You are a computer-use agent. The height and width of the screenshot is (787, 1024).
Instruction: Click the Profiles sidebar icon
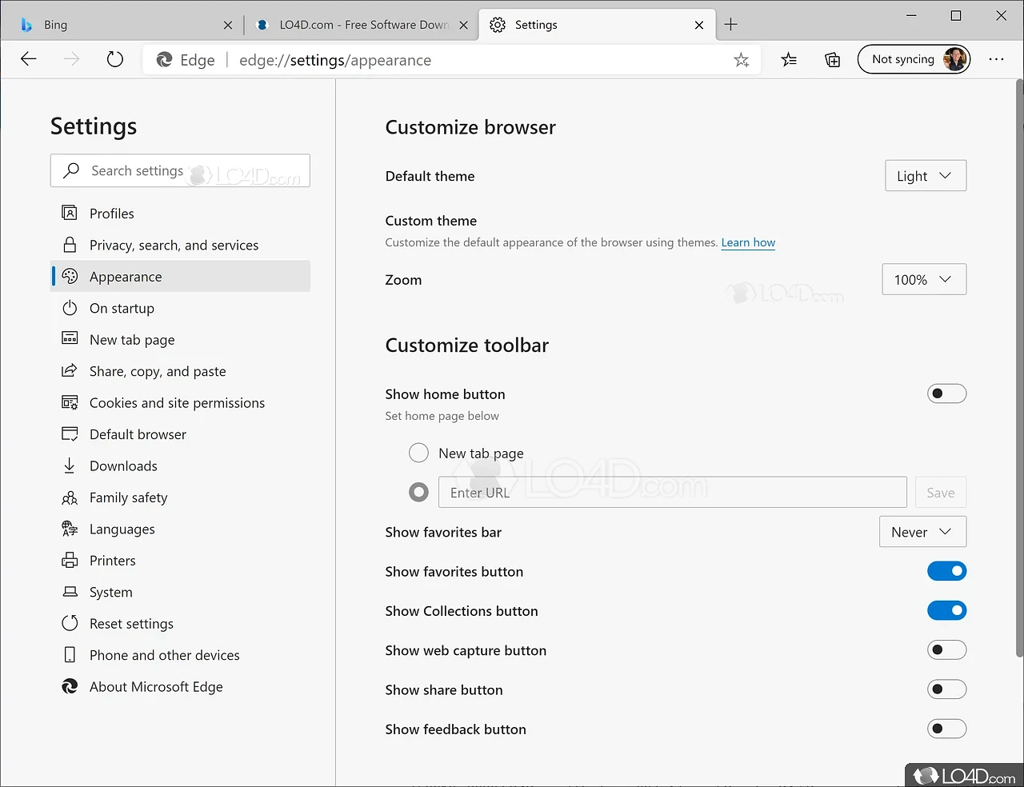[x=70, y=213]
